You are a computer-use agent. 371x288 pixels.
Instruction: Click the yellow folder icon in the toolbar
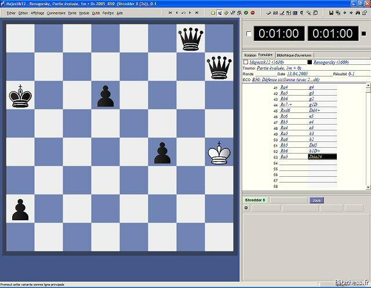click(x=213, y=12)
